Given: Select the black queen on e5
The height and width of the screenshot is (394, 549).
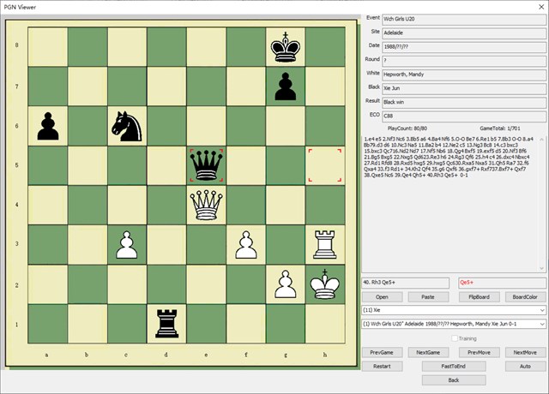Looking at the screenshot, I should [x=206, y=165].
